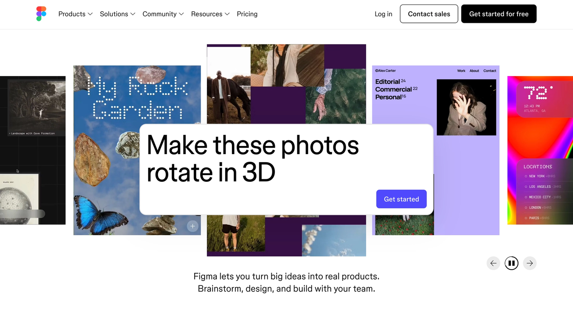The width and height of the screenshot is (573, 323).
Task: Expand the Products dropdown
Action: coord(75,14)
